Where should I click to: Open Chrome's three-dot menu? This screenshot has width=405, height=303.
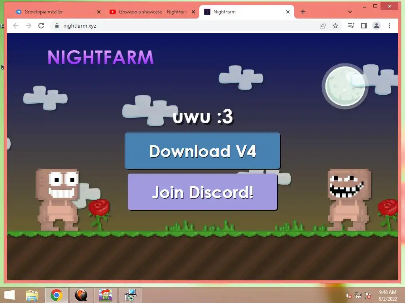pyautogui.click(x=389, y=26)
